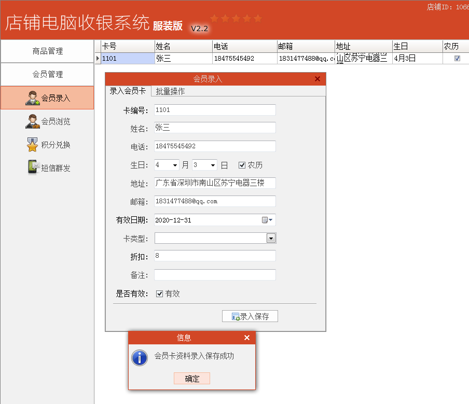Screen dimensions: 469x404
Task: Click the 地址 column header
Action: 363,46
